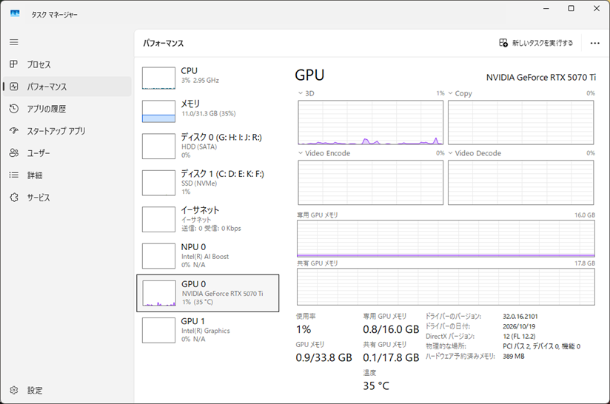The height and width of the screenshot is (404, 610).
Task: Select the NPU 0 thumbnail graph
Action: (158, 256)
